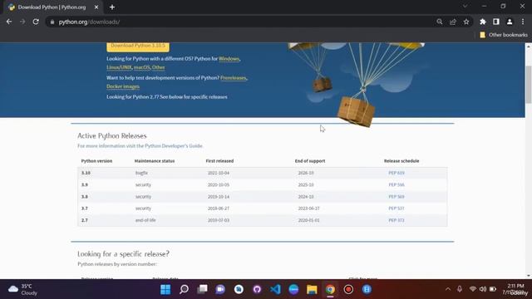Open taskbar Search
This screenshot has width=532, height=299.
pyautogui.click(x=184, y=290)
